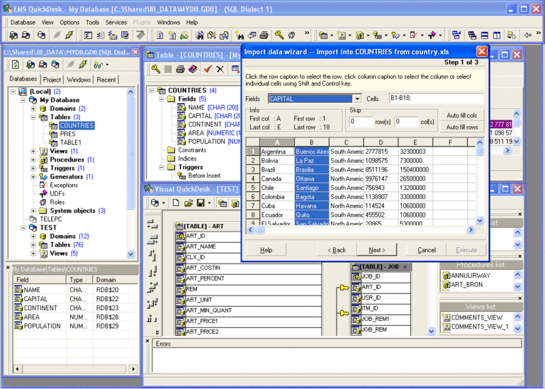
Task: Switch to the Project tab in DB Explorer
Action: coord(52,80)
